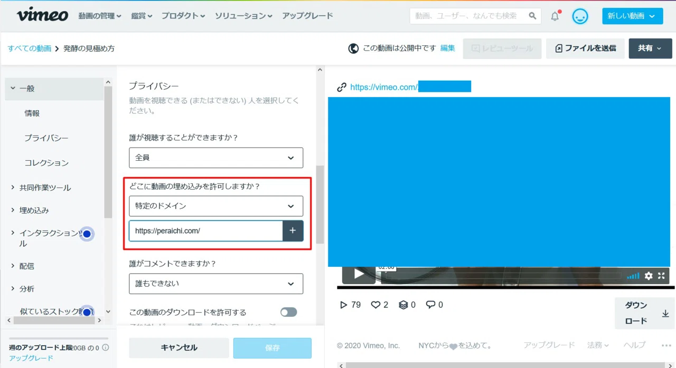Viewport: 676px width, 368px height.
Task: Click the globe public-status icon
Action: point(353,49)
